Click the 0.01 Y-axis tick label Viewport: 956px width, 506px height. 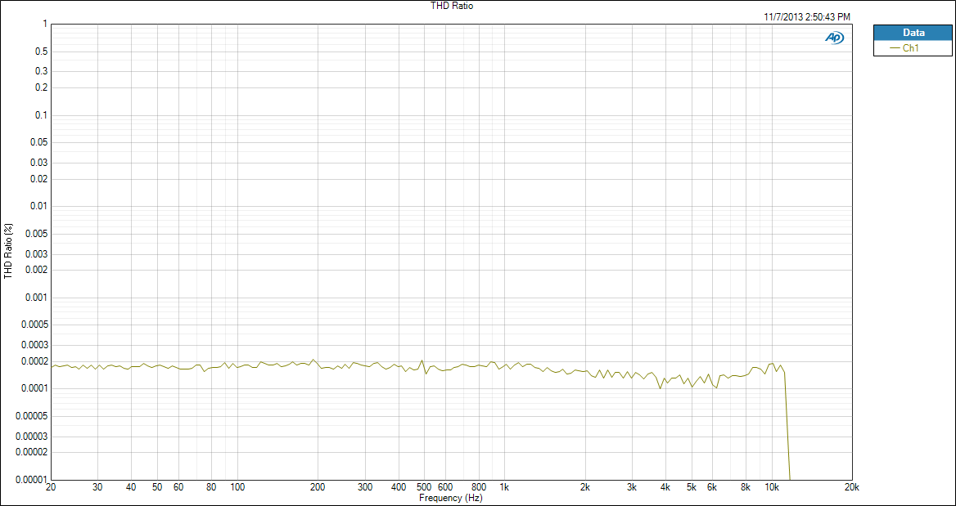[x=38, y=207]
